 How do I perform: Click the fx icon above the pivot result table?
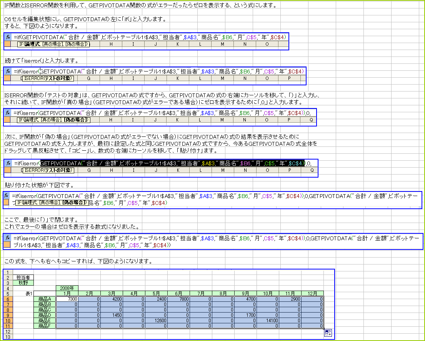coord(8,238)
